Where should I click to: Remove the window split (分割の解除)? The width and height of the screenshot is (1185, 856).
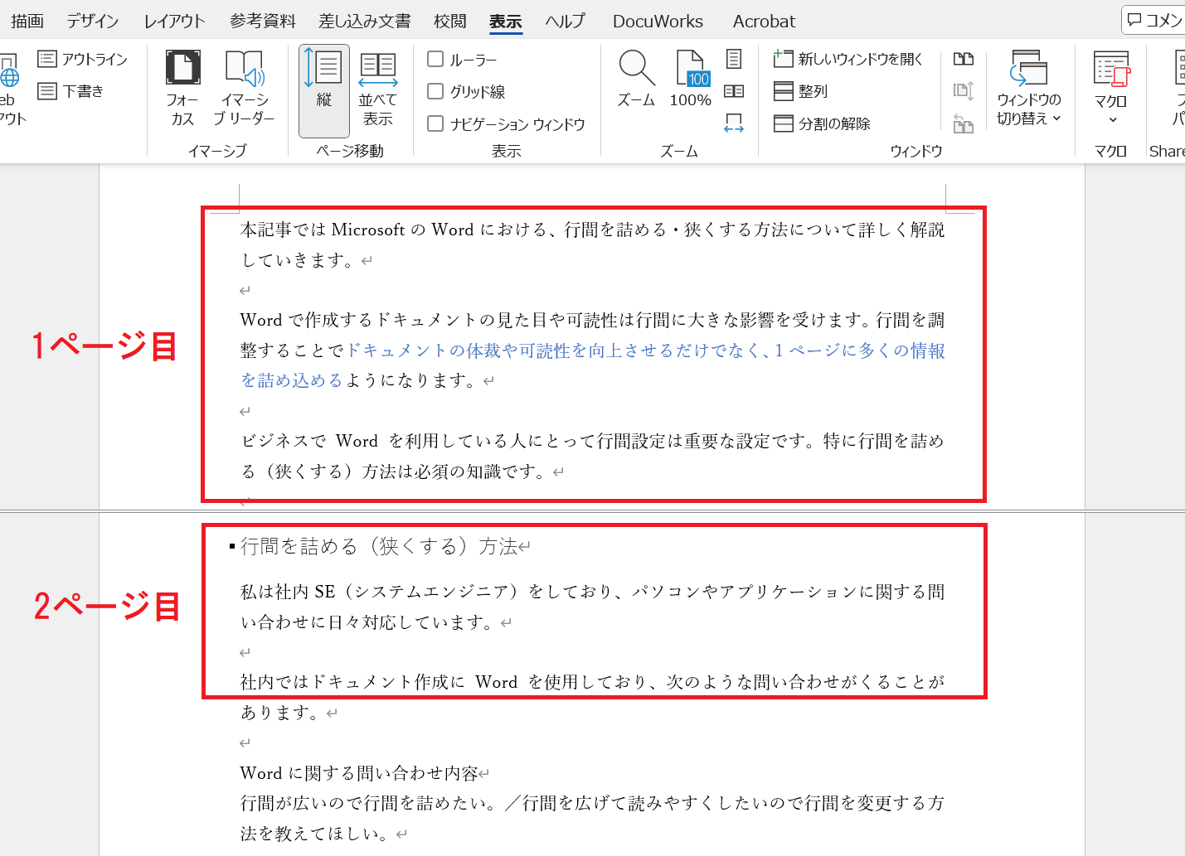(x=822, y=123)
